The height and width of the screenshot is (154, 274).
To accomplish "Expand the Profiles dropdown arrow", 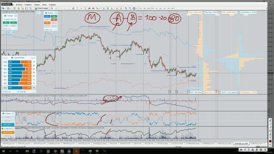I will [10, 8].
